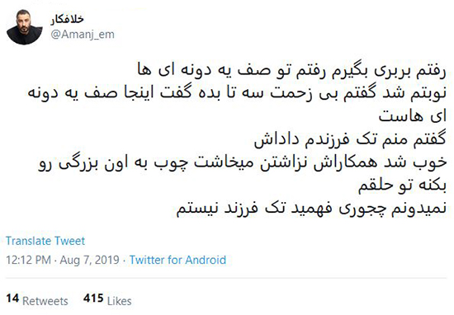Click the display name خلافکار
The height and width of the screenshot is (315, 454).
[x=67, y=19]
